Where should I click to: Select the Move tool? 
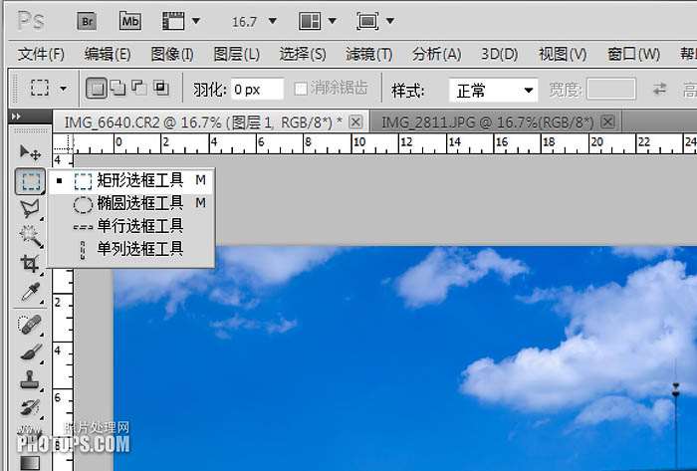point(30,153)
